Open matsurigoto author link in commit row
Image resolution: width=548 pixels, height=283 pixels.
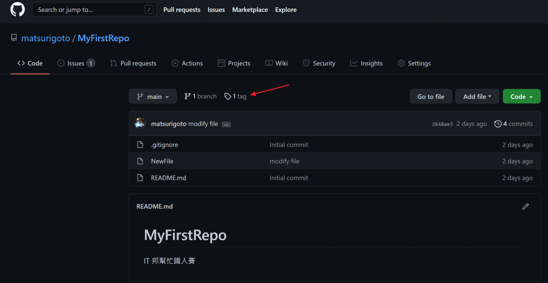pyautogui.click(x=169, y=124)
